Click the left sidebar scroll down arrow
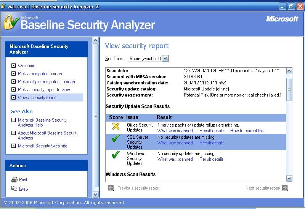The image size is (305, 209). point(96,194)
